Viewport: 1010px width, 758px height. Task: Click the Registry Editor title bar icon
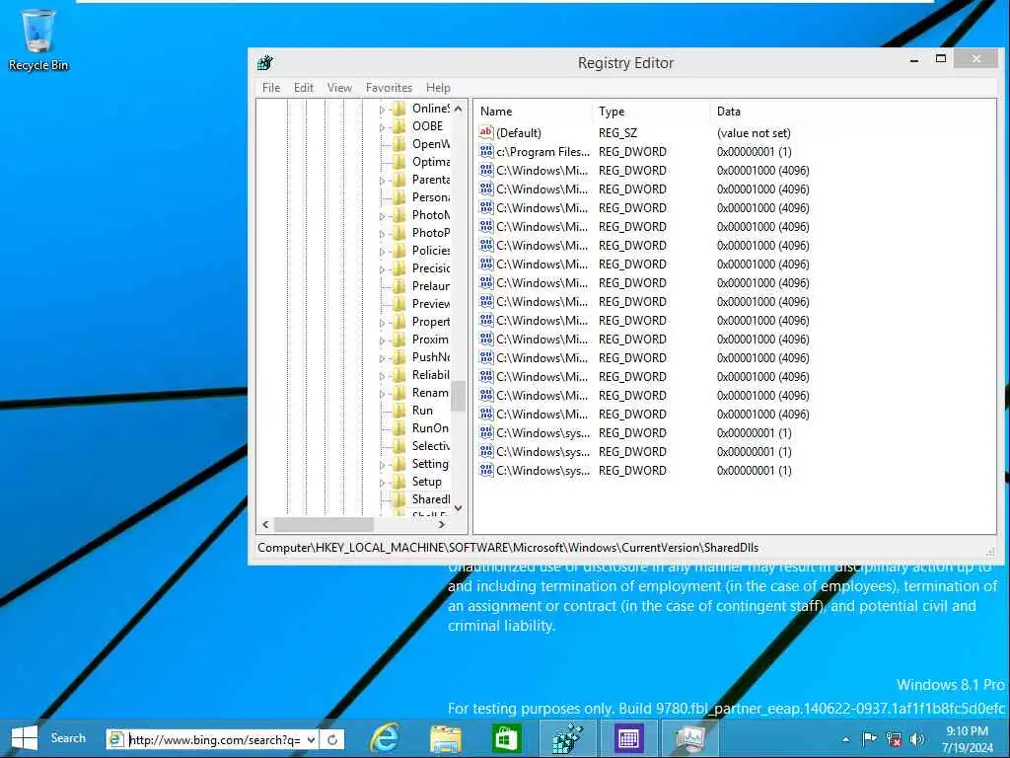click(264, 62)
